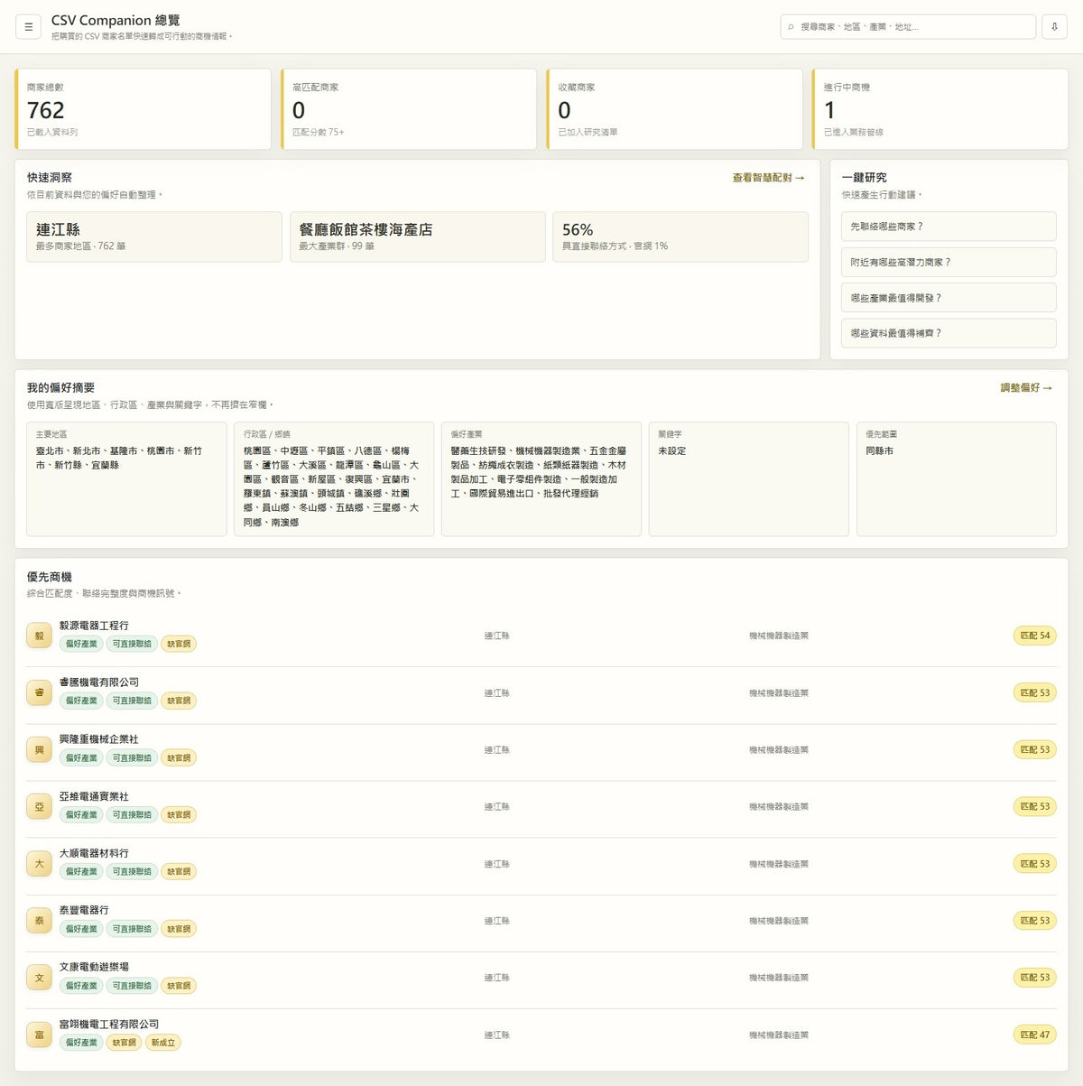The image size is (1083, 1086).
Task: Click the 主要地區 preference box
Action: (x=126, y=479)
